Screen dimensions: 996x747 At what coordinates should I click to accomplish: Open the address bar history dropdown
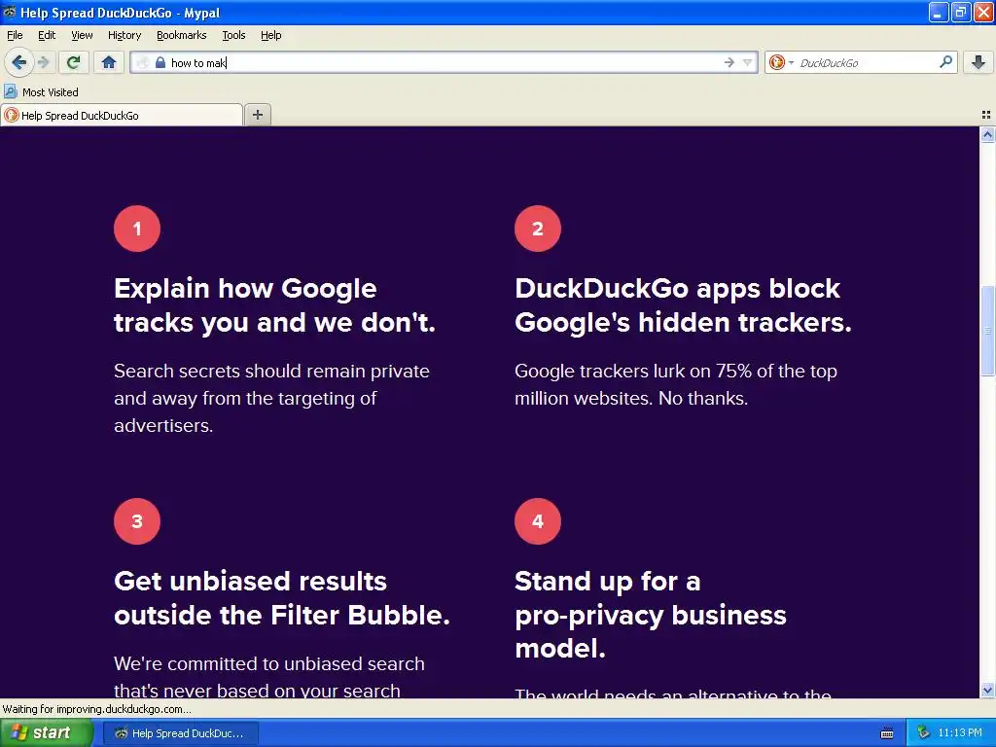click(748, 62)
